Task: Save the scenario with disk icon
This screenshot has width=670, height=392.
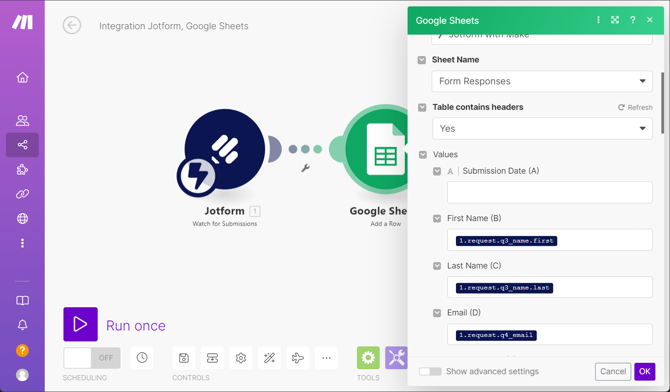Action: (x=184, y=358)
